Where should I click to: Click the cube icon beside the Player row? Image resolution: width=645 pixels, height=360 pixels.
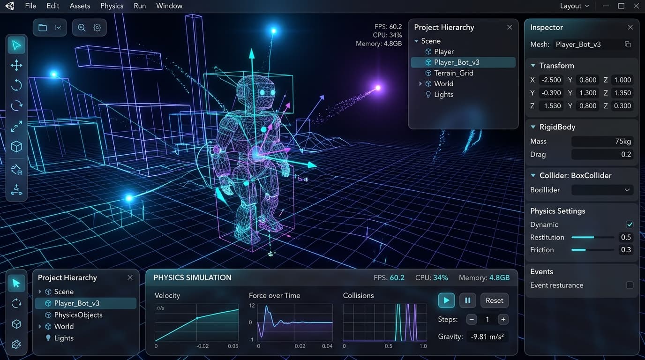coord(428,52)
